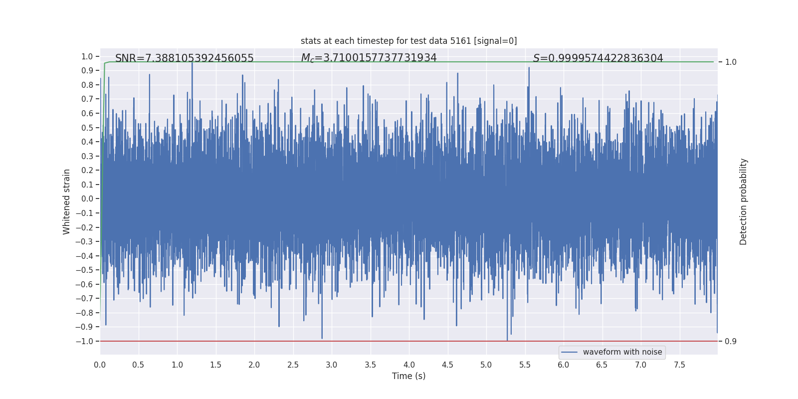This screenshot has height=399, width=798.
Task: Click the 1.0 tick on the right probability axis
Action: pyautogui.click(x=730, y=62)
